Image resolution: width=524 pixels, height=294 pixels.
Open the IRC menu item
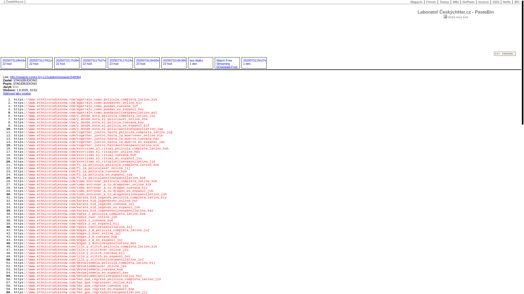[517, 2]
